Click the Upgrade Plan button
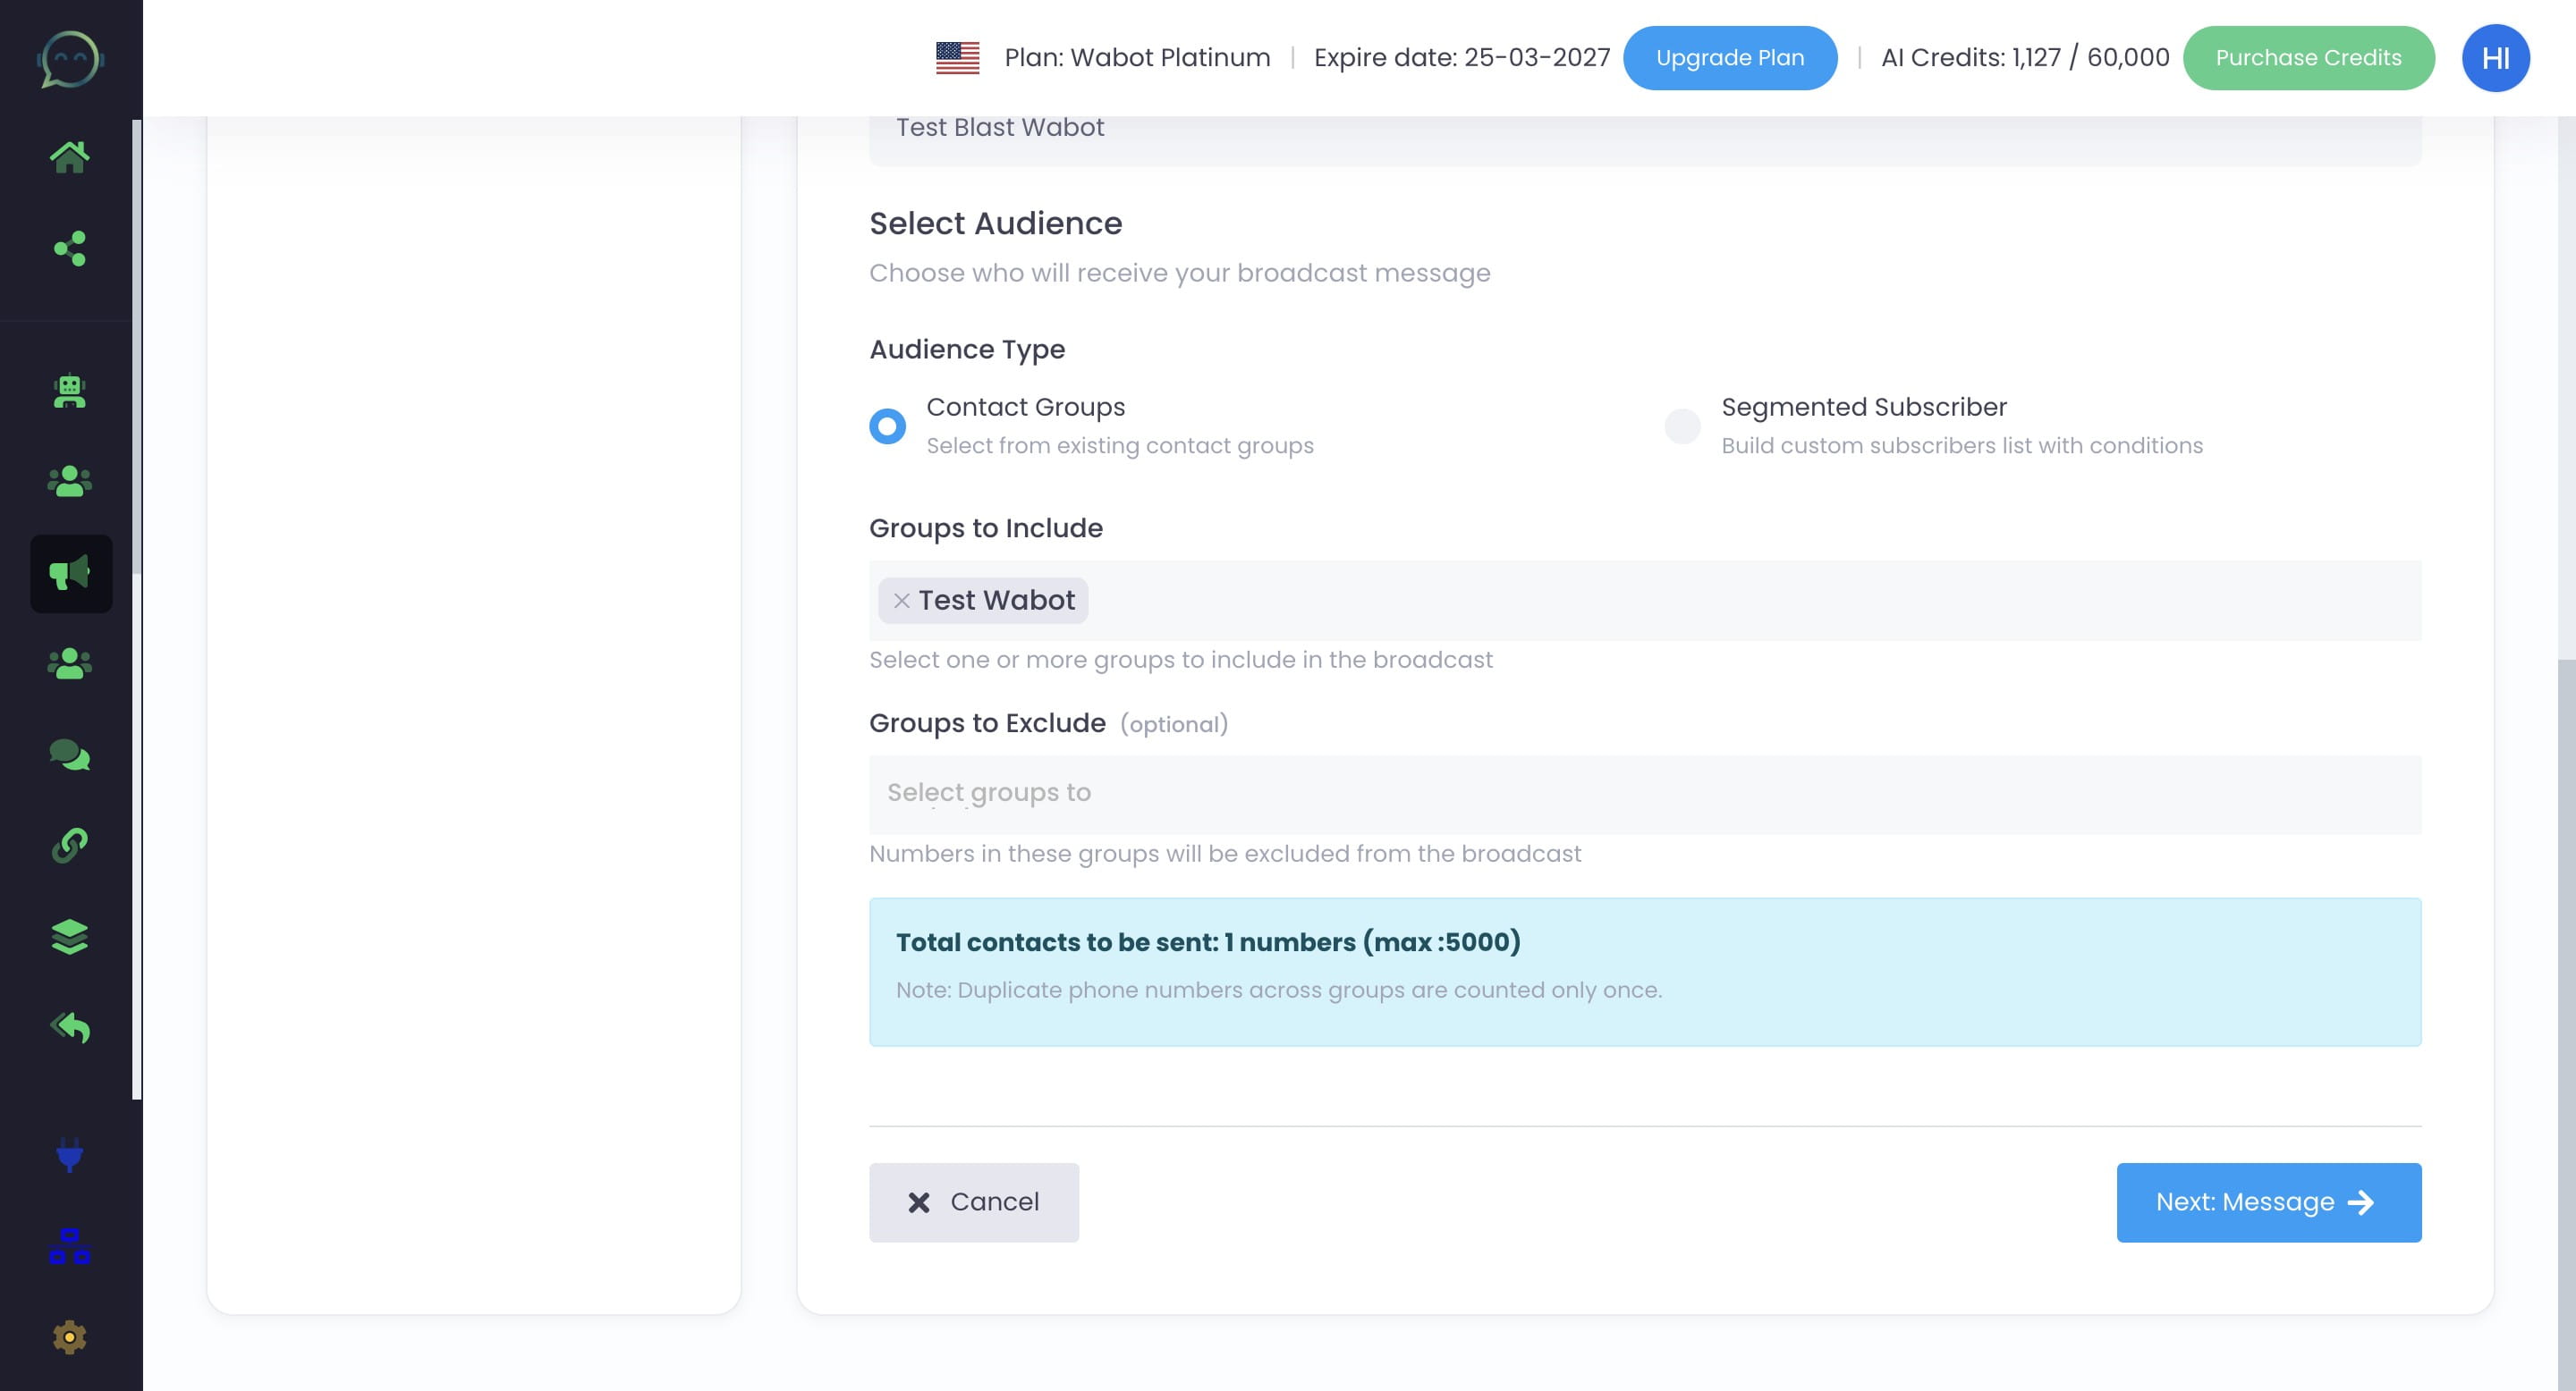This screenshot has height=1391, width=2576. (1730, 57)
